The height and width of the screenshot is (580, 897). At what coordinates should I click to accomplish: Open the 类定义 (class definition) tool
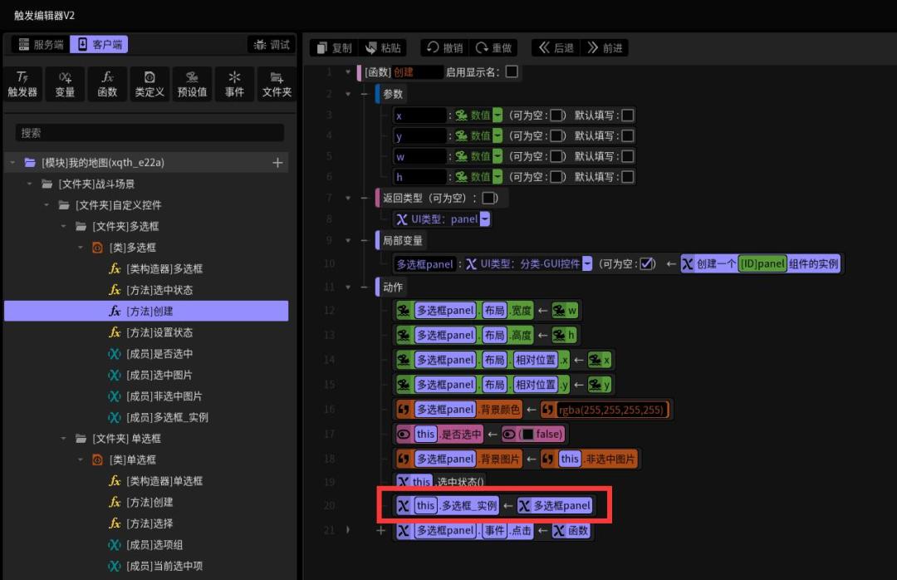click(149, 84)
